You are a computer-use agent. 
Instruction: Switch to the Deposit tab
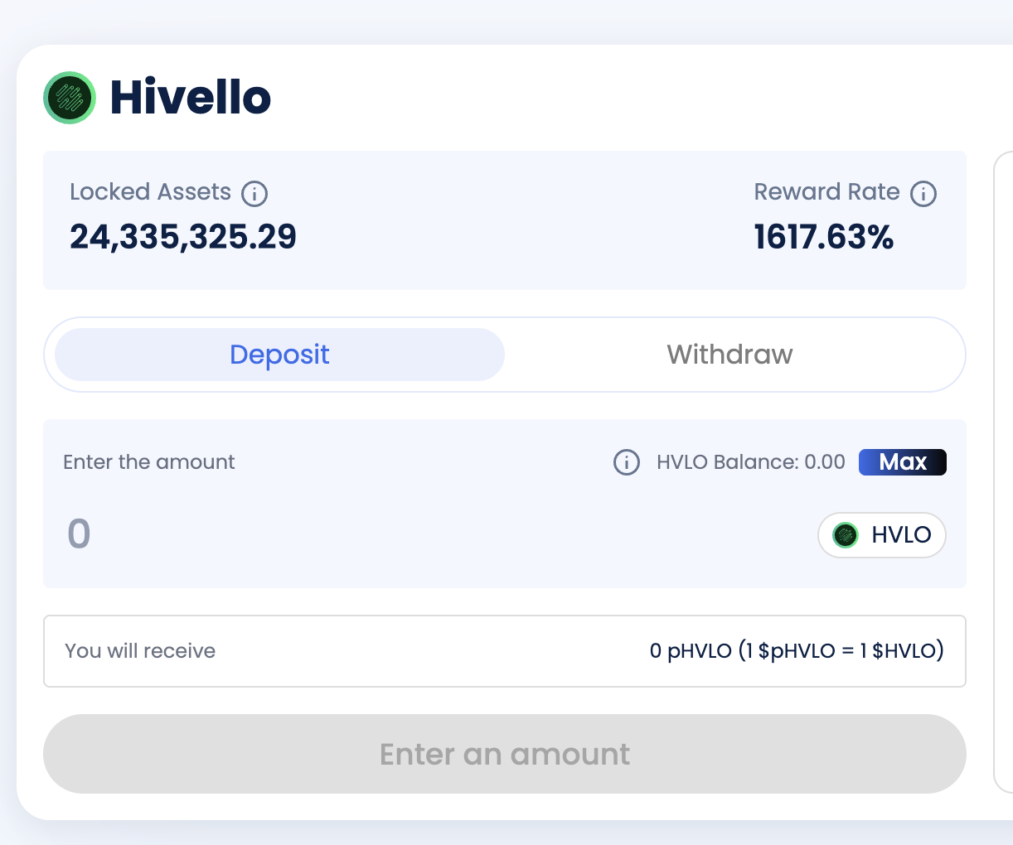[x=279, y=355]
